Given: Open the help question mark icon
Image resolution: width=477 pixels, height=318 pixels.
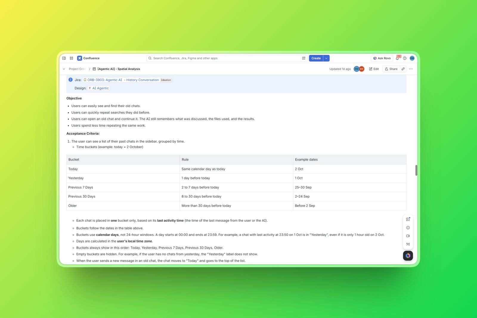Looking at the screenshot, I should point(405,58).
